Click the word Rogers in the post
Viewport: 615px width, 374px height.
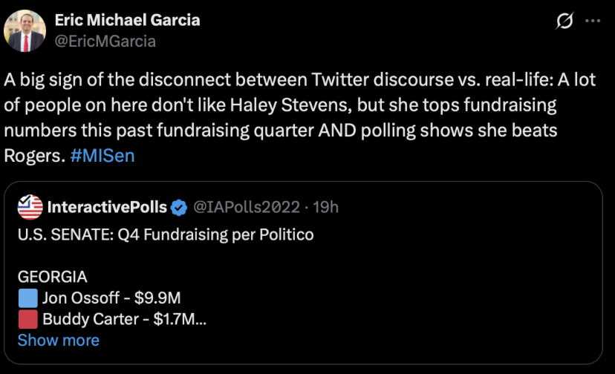(34, 157)
